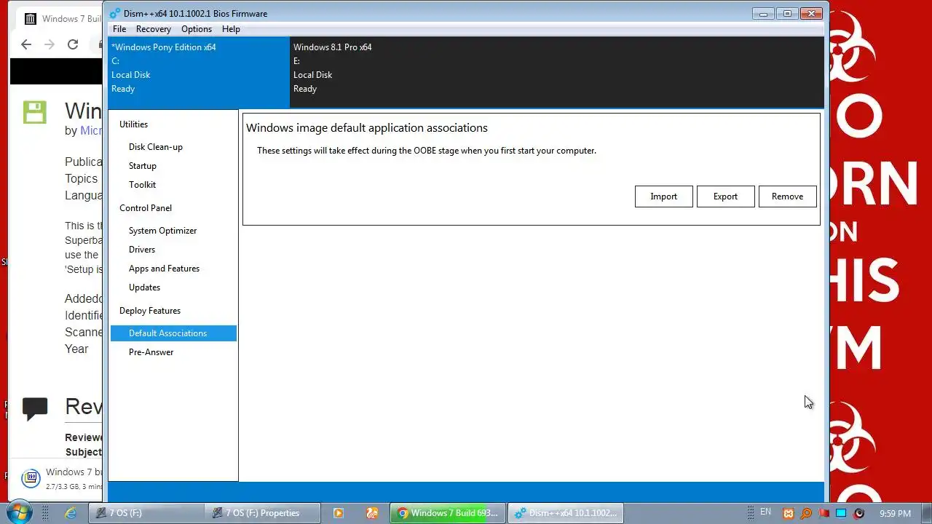Open the Recovery menu

tap(153, 29)
